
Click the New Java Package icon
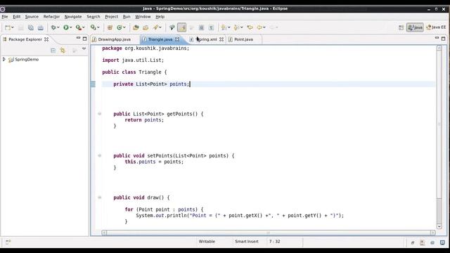110,27
